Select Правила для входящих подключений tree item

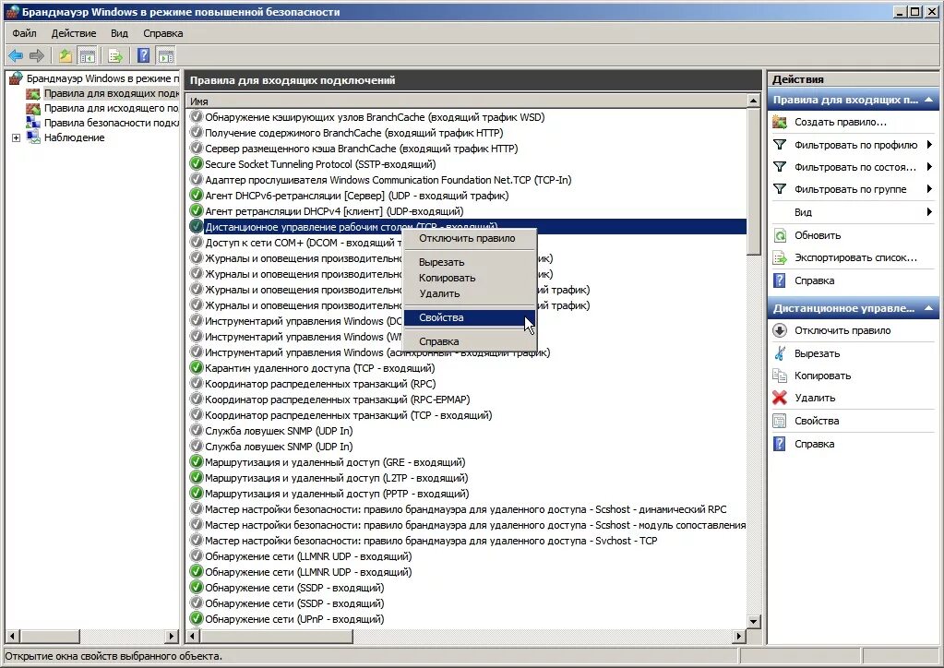coord(111,93)
